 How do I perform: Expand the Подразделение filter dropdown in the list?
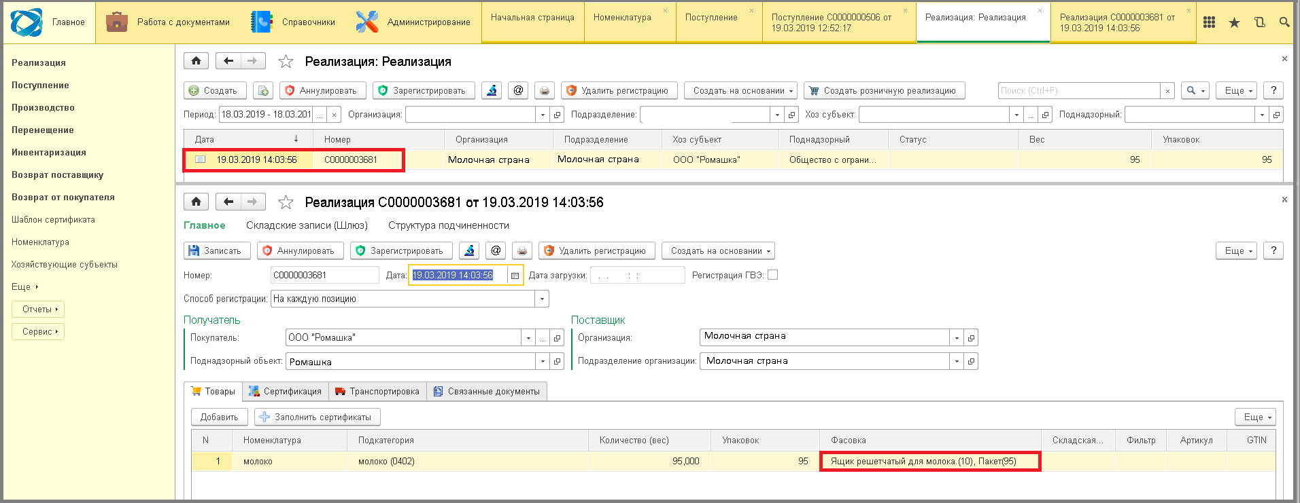point(777,115)
